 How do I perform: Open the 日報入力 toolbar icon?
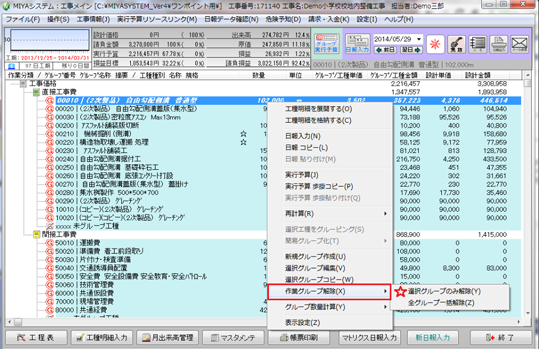coord(358,44)
